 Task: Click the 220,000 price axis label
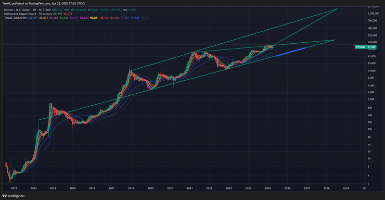372,36
